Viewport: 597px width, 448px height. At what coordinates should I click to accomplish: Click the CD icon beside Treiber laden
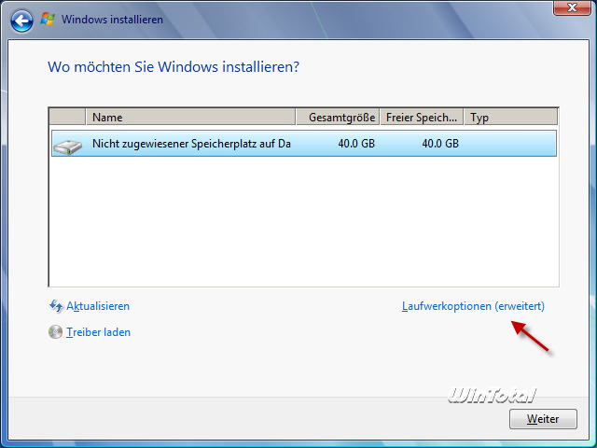55,332
